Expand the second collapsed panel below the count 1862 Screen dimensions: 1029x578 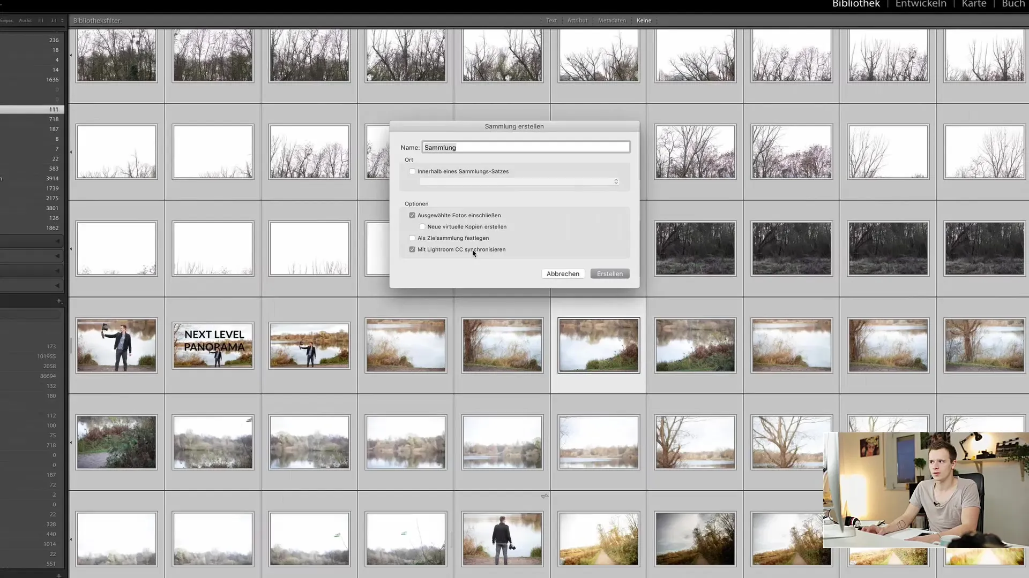point(32,256)
